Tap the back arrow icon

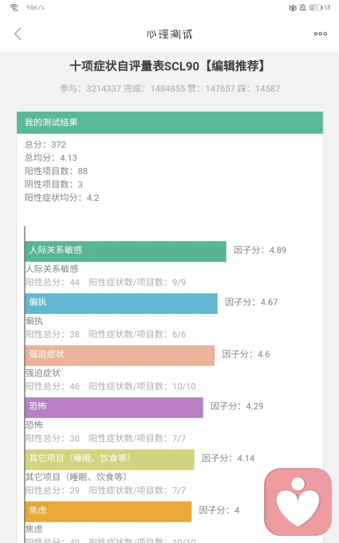click(18, 34)
